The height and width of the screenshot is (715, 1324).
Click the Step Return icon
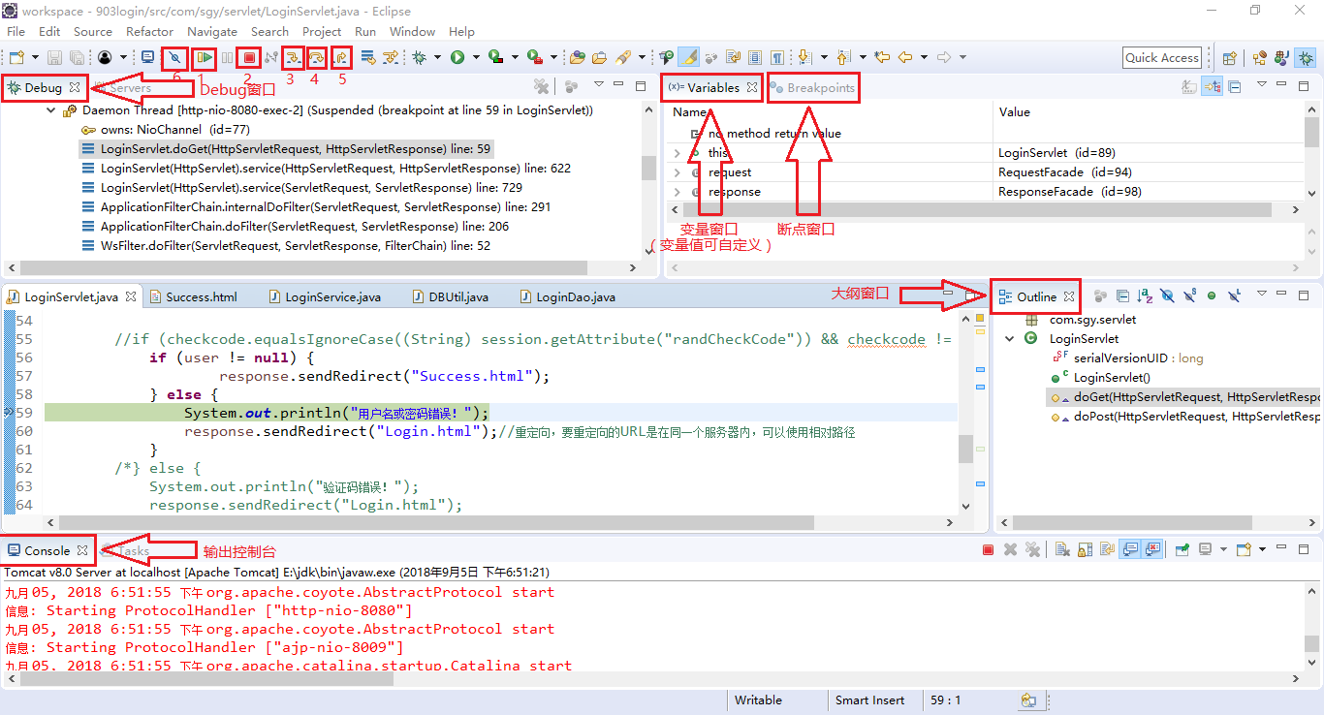341,58
